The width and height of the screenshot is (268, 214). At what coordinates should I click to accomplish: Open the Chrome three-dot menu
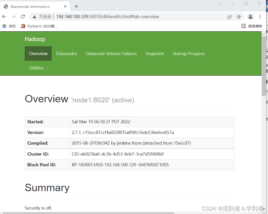click(x=260, y=17)
